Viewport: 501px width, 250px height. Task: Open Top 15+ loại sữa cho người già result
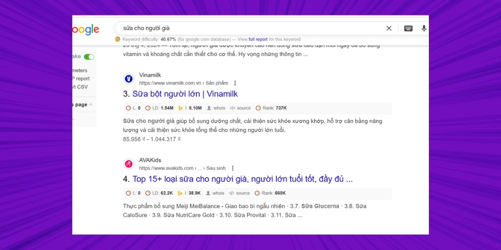pyautogui.click(x=242, y=179)
